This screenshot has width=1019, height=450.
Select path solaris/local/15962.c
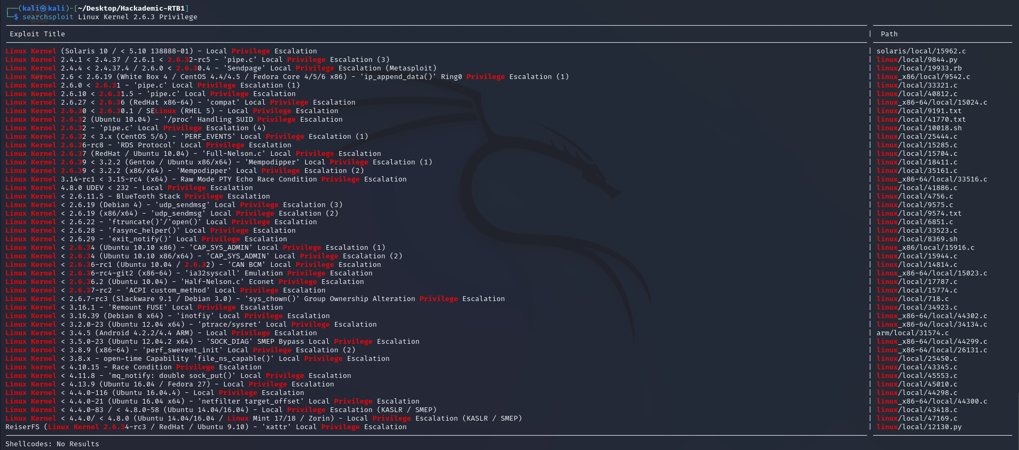(921, 51)
